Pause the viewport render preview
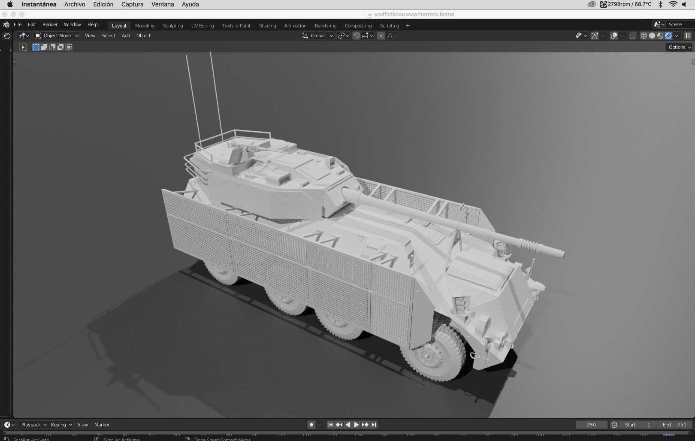Viewport: 695px width, 441px height. [688, 36]
